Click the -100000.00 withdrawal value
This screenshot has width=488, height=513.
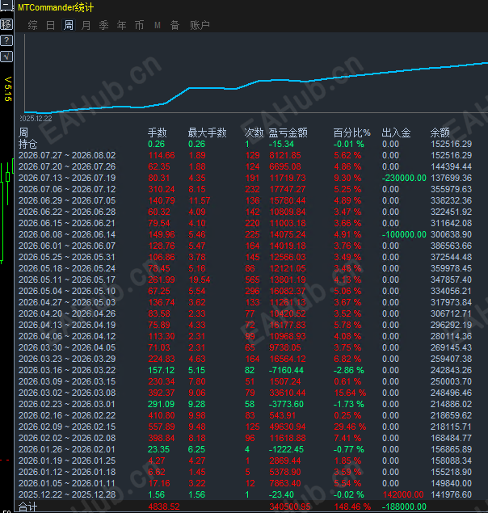tap(404, 234)
